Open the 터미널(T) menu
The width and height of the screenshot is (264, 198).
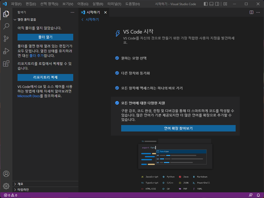[114, 4]
